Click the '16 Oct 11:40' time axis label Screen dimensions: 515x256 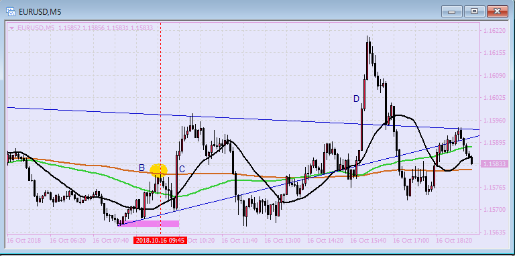tap(239, 240)
